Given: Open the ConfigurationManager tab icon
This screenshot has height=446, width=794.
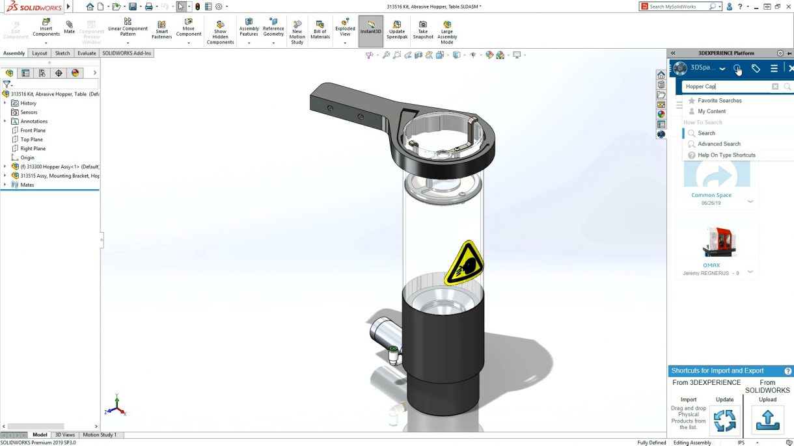Looking at the screenshot, I should (x=42, y=73).
